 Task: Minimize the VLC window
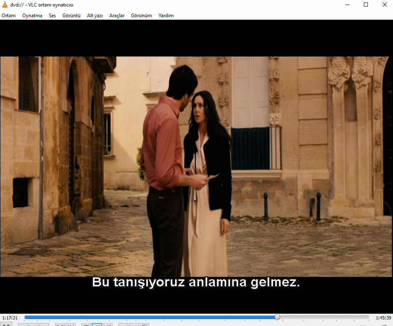347,5
